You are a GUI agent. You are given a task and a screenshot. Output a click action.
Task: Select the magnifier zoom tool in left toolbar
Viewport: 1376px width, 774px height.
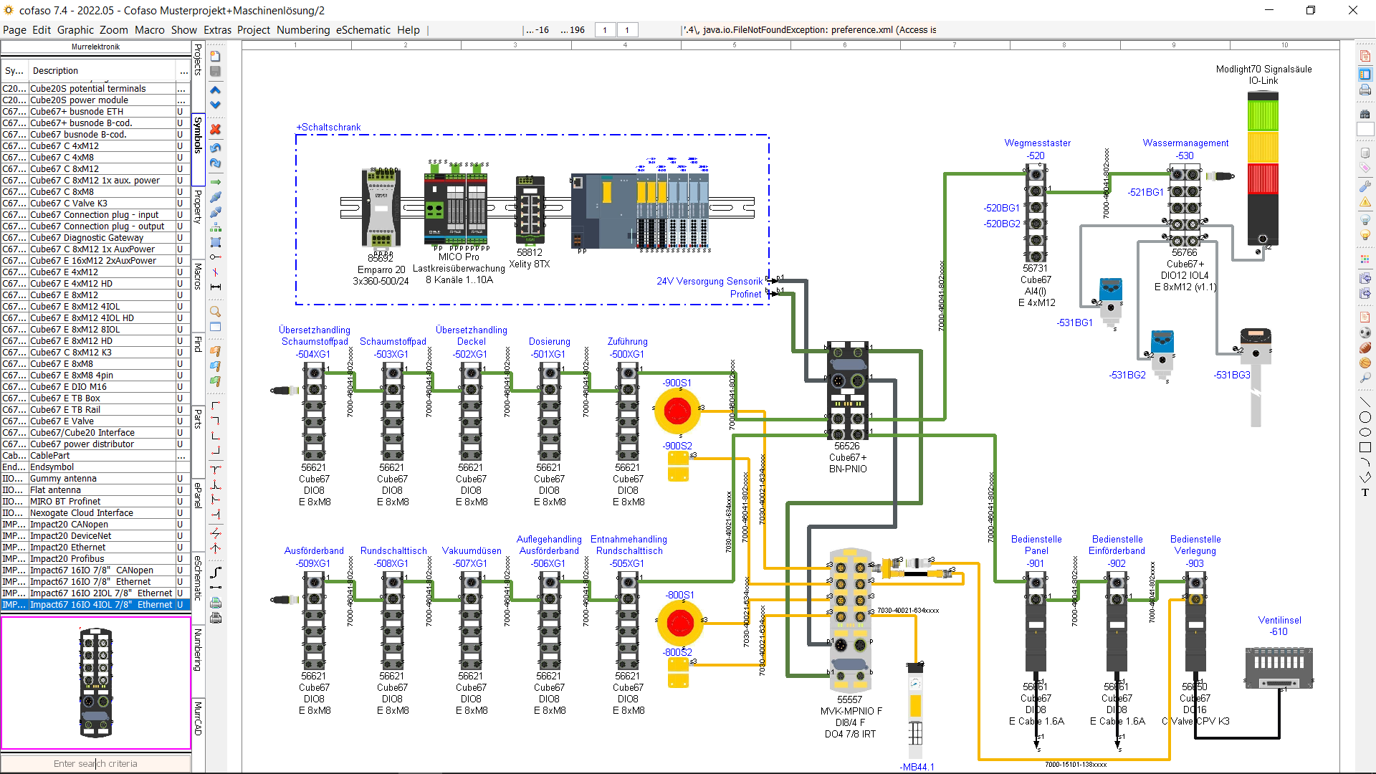pyautogui.click(x=215, y=311)
